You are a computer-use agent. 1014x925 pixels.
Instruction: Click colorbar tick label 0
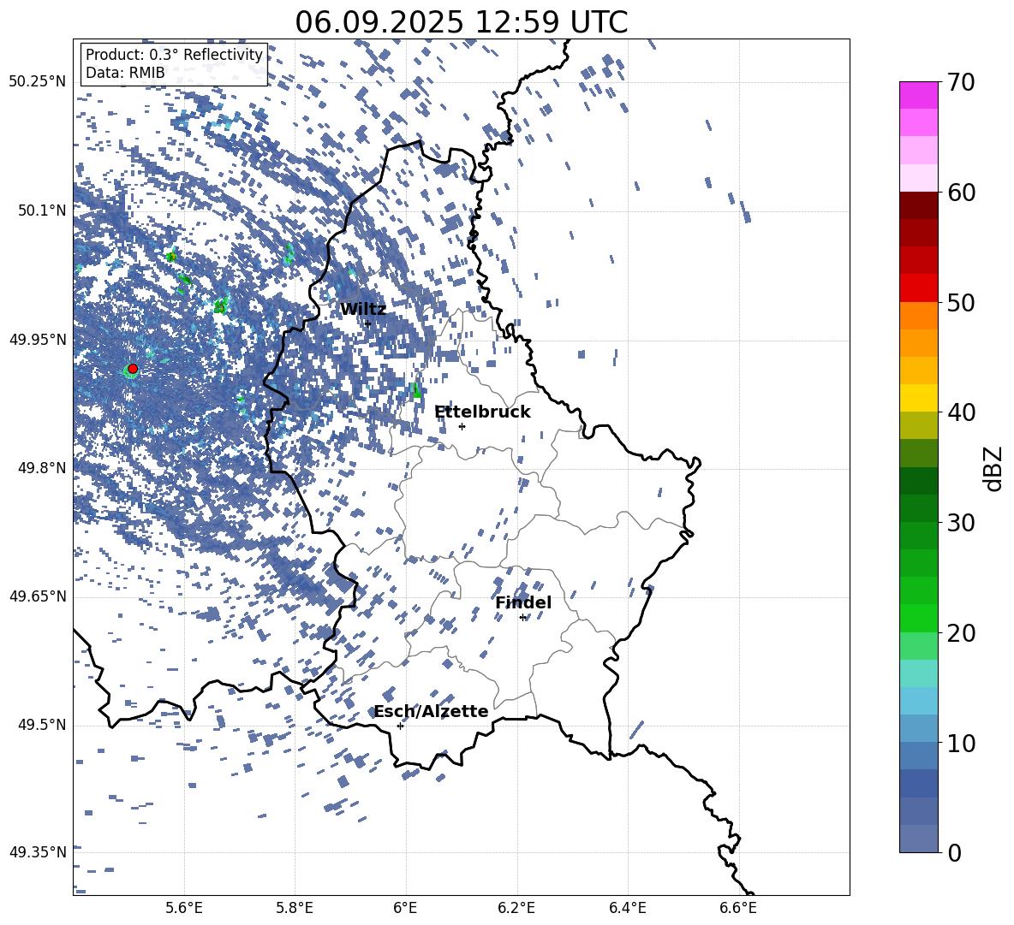pos(954,852)
